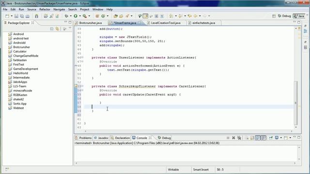
Task: Toggle Show Console on standard error
Action: point(263,138)
